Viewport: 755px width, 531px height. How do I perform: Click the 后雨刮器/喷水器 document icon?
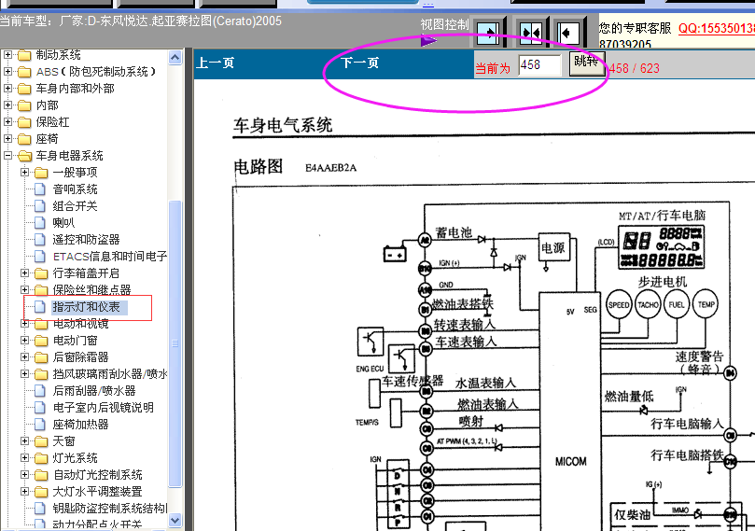point(40,391)
